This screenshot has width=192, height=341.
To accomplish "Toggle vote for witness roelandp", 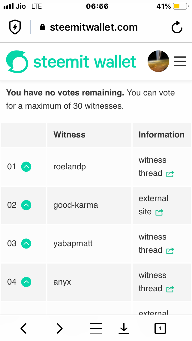I will click(26, 167).
